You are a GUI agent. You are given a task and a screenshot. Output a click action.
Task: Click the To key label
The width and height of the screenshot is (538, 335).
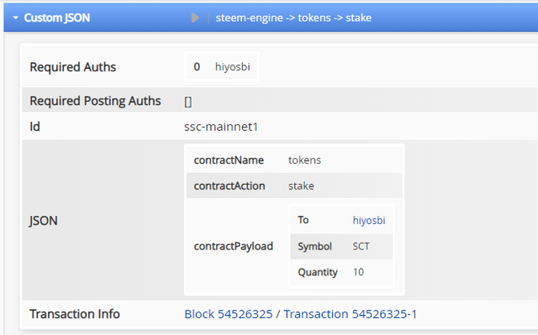[303, 220]
